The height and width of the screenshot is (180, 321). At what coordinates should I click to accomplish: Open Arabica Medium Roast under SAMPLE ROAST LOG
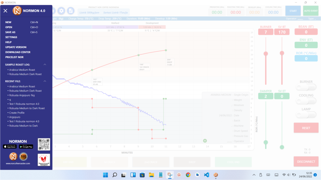pos(22,70)
